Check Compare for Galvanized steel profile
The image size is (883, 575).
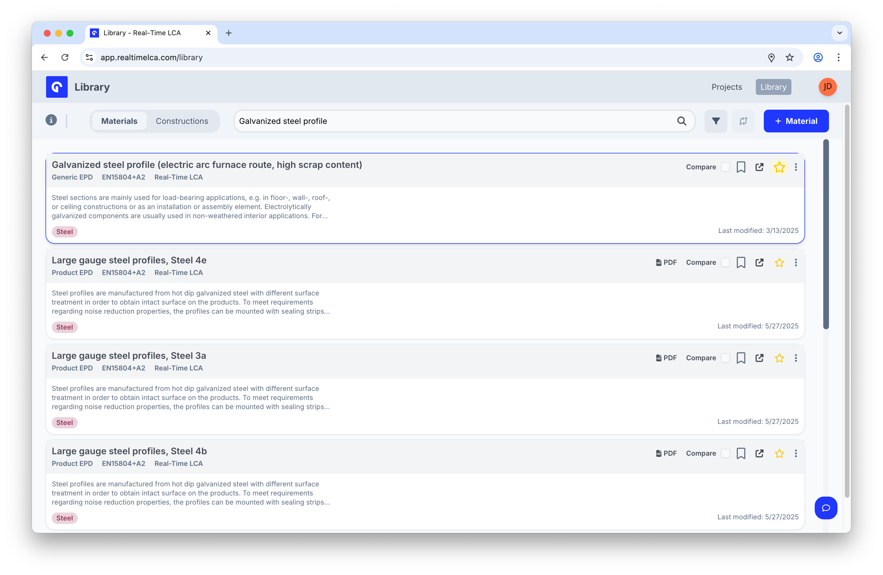pos(725,167)
